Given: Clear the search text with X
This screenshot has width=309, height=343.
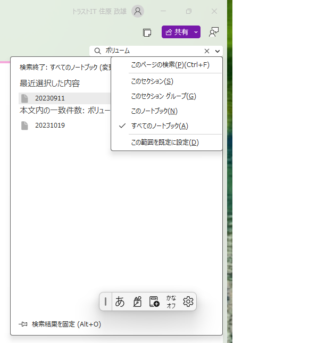Looking at the screenshot, I should pos(207,51).
